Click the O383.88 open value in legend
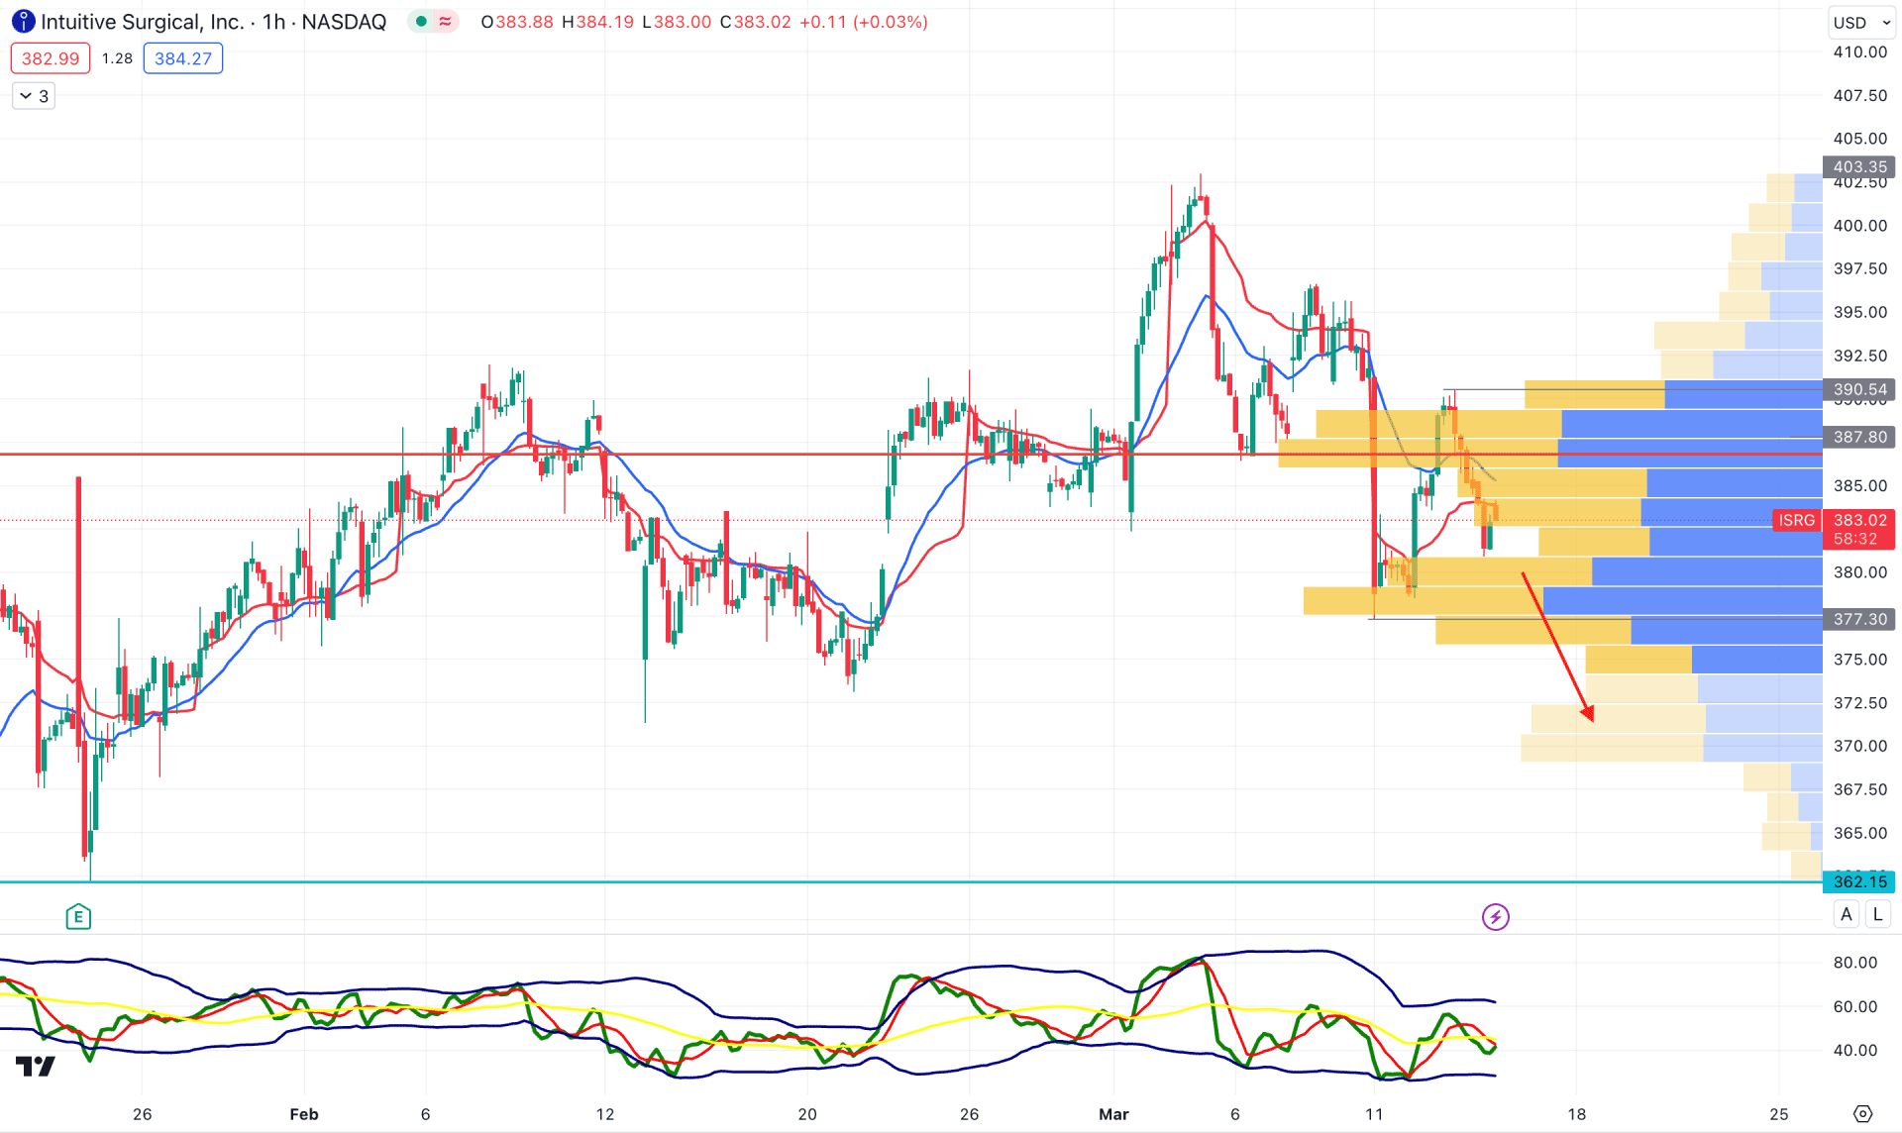The image size is (1902, 1133). pos(517,22)
